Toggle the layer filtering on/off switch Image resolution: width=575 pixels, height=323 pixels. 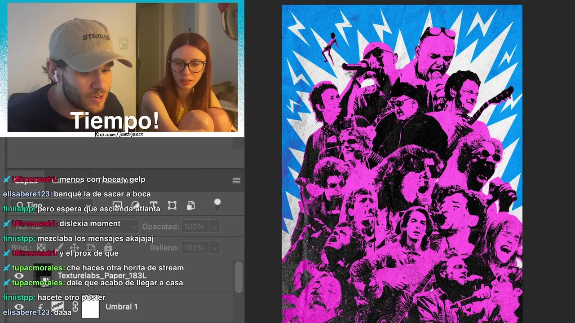[x=217, y=205]
